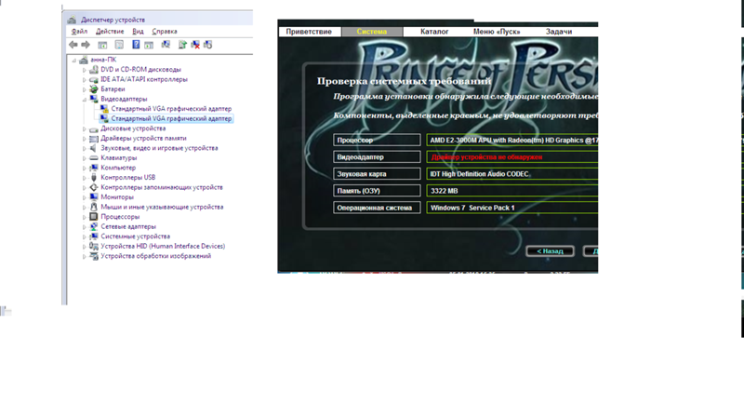
Task: Click the DVD и CD-ROM дисководы drive icon
Action: pyautogui.click(x=94, y=69)
